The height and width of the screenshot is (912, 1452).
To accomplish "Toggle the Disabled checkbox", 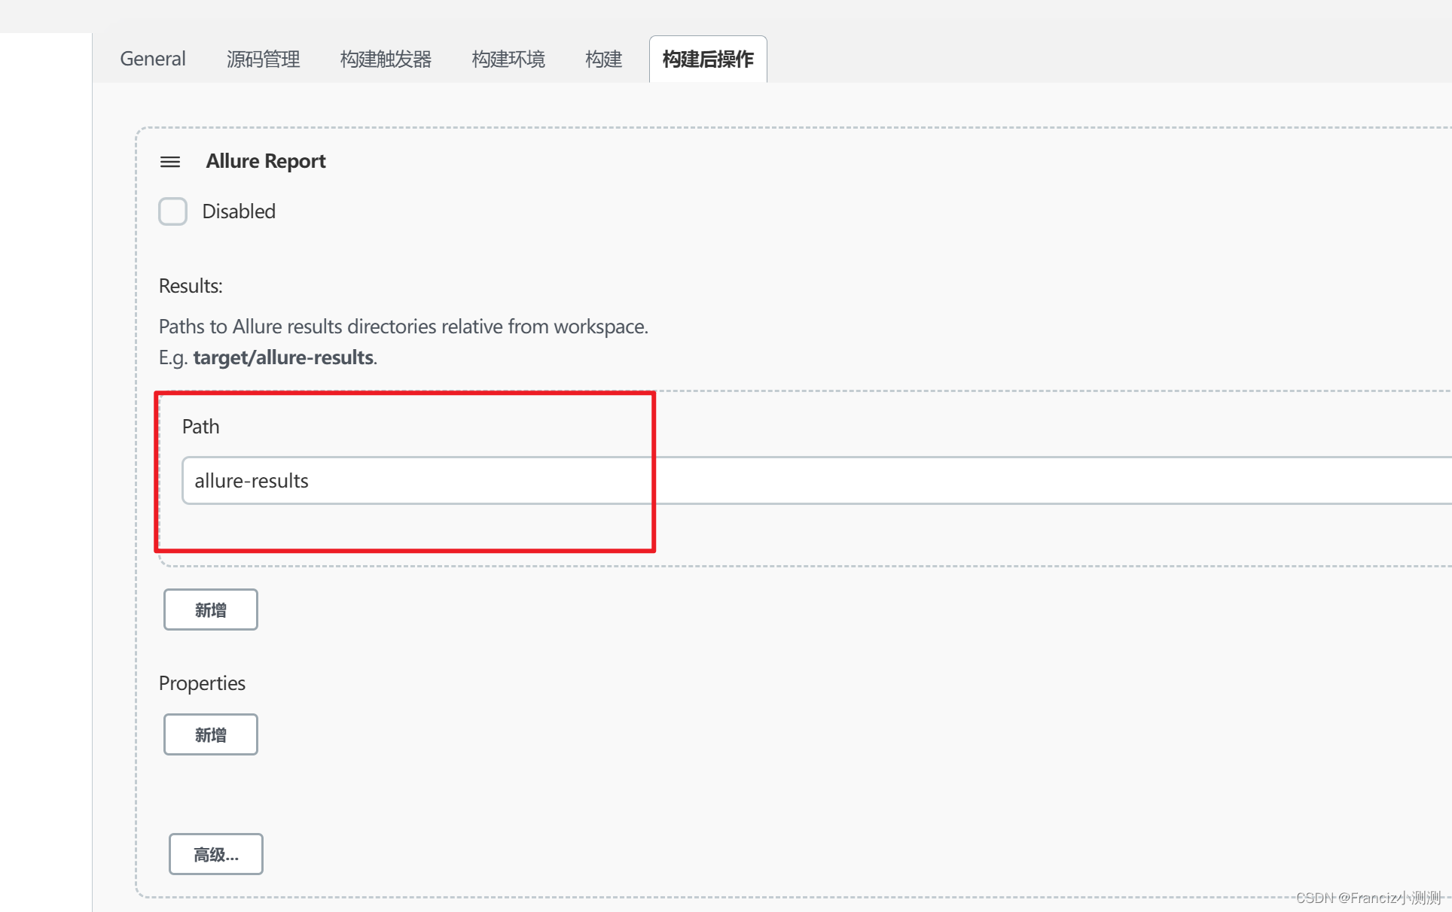I will point(173,211).
